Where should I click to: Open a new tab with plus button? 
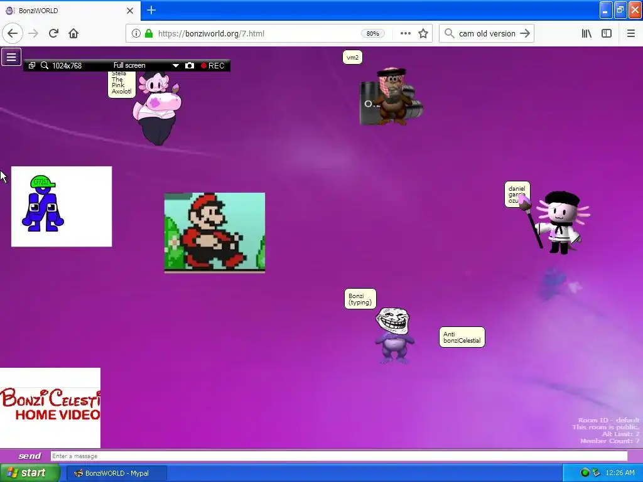[x=151, y=10]
